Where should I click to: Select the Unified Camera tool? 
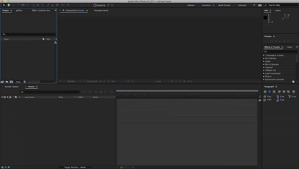coord(23,5)
